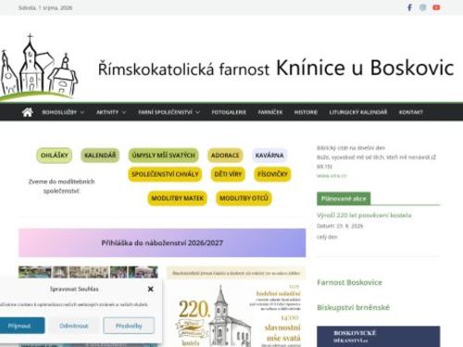Click the Kalendář button

coord(100,155)
